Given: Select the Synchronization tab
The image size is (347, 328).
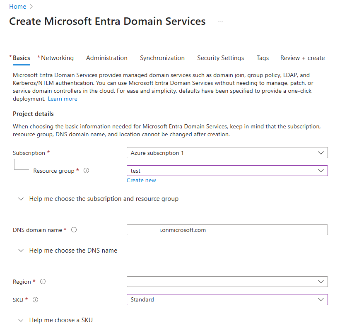Looking at the screenshot, I should (162, 58).
